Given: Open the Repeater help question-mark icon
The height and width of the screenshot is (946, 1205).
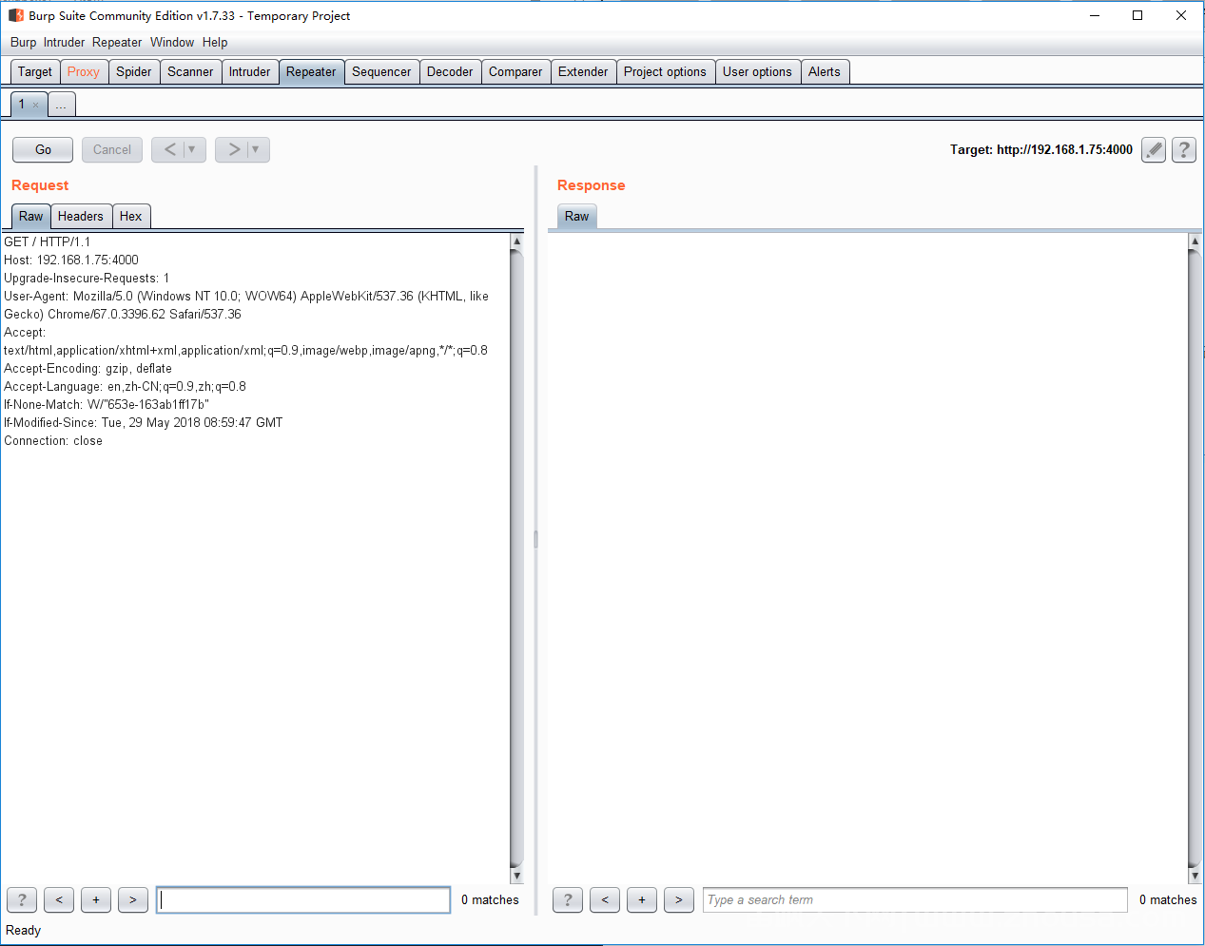Looking at the screenshot, I should [1184, 149].
